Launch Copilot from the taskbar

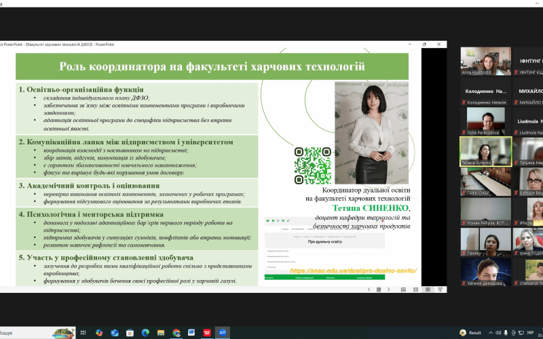(99, 333)
